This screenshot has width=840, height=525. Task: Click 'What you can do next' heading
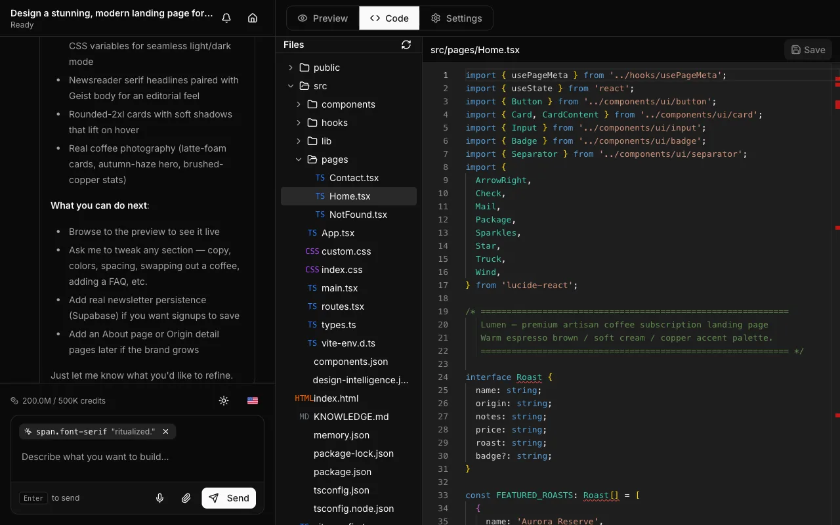coord(100,205)
